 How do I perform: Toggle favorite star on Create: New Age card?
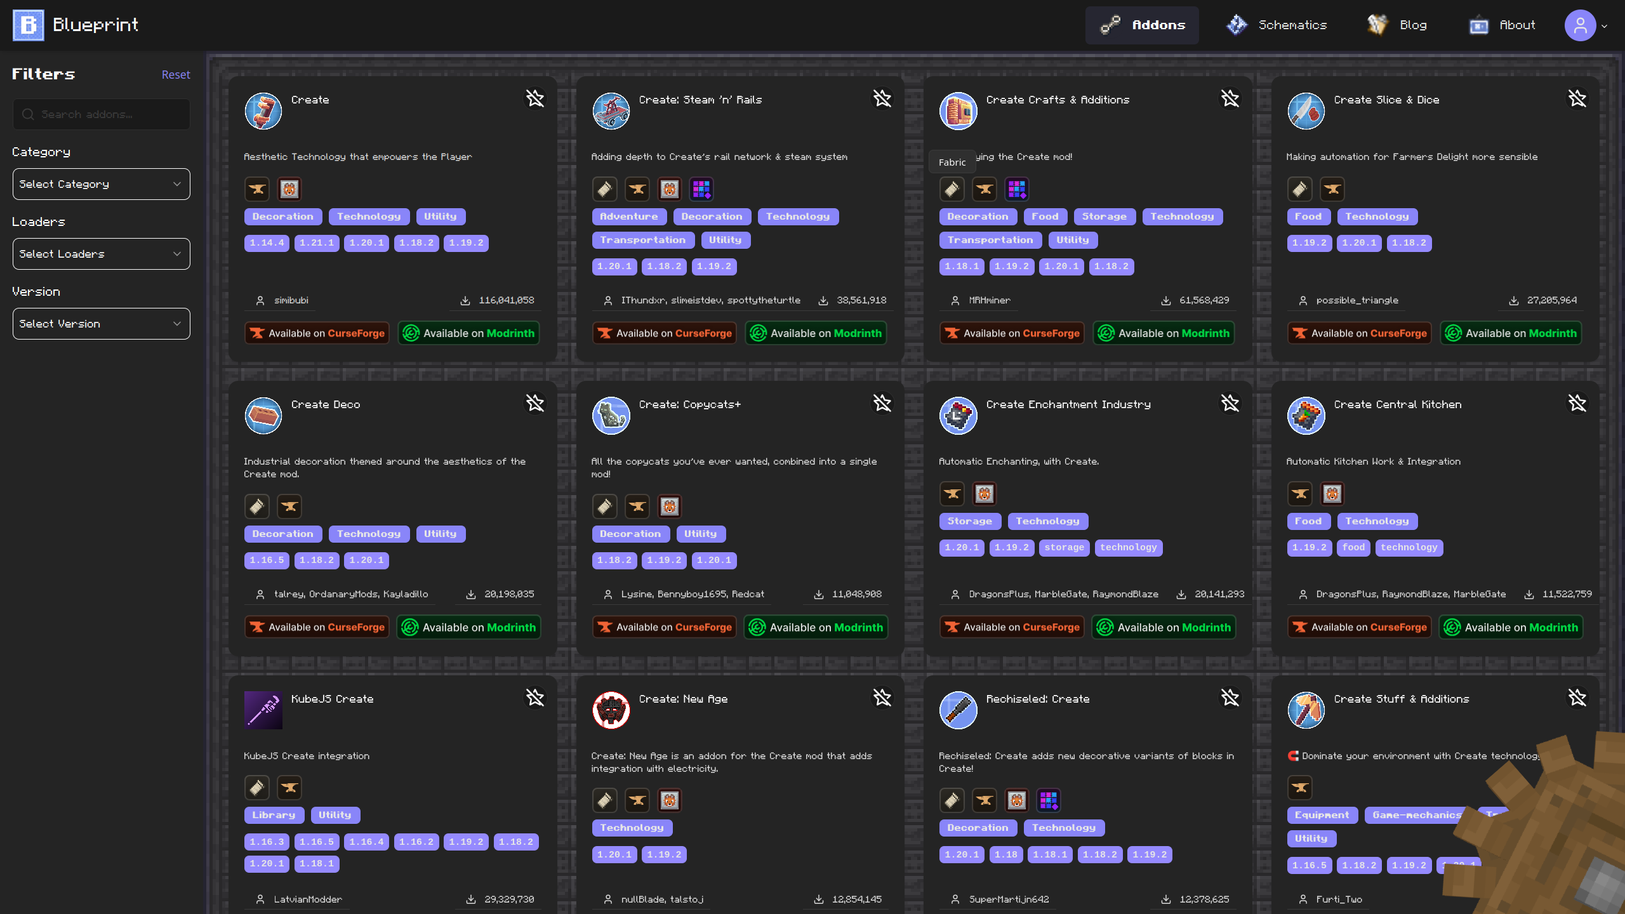pos(882,698)
